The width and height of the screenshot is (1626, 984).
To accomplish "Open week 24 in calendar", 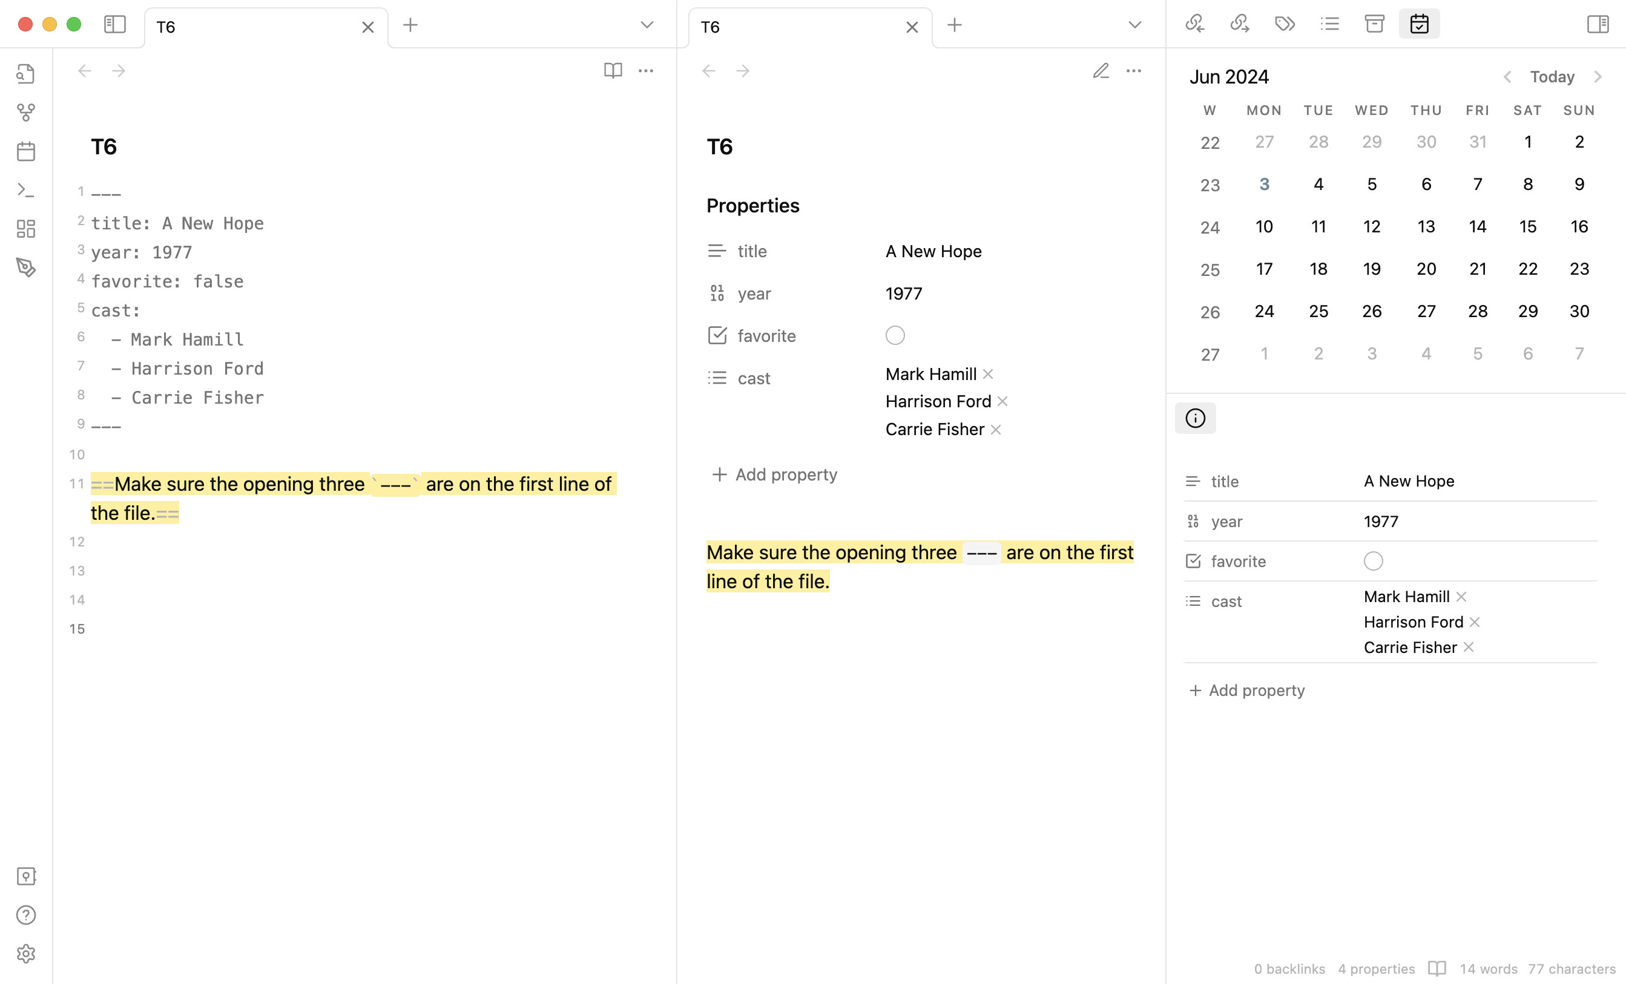I will (1210, 228).
